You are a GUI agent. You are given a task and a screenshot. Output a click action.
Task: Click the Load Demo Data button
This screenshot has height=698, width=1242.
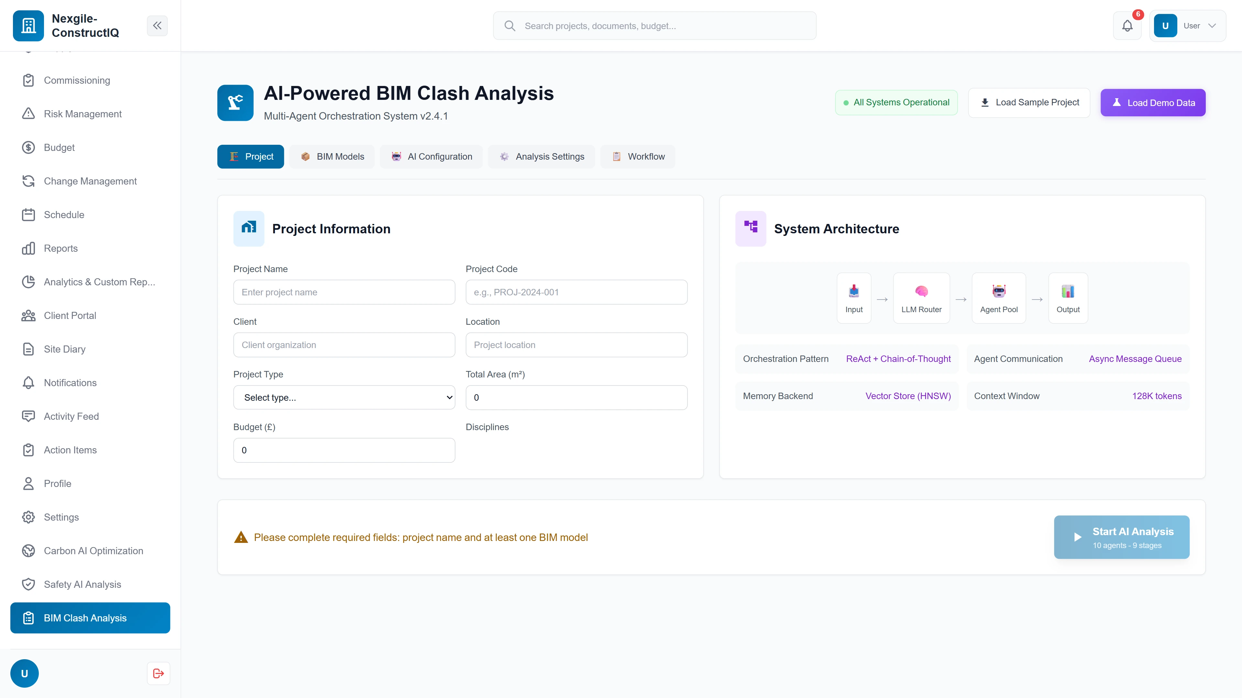[x=1153, y=102]
